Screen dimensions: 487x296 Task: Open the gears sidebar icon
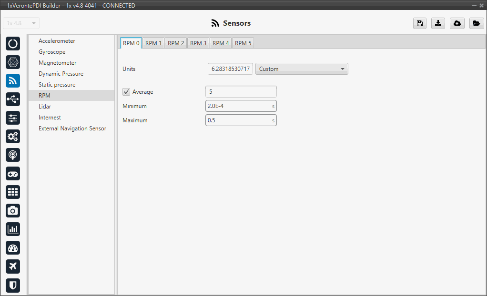coord(13,137)
